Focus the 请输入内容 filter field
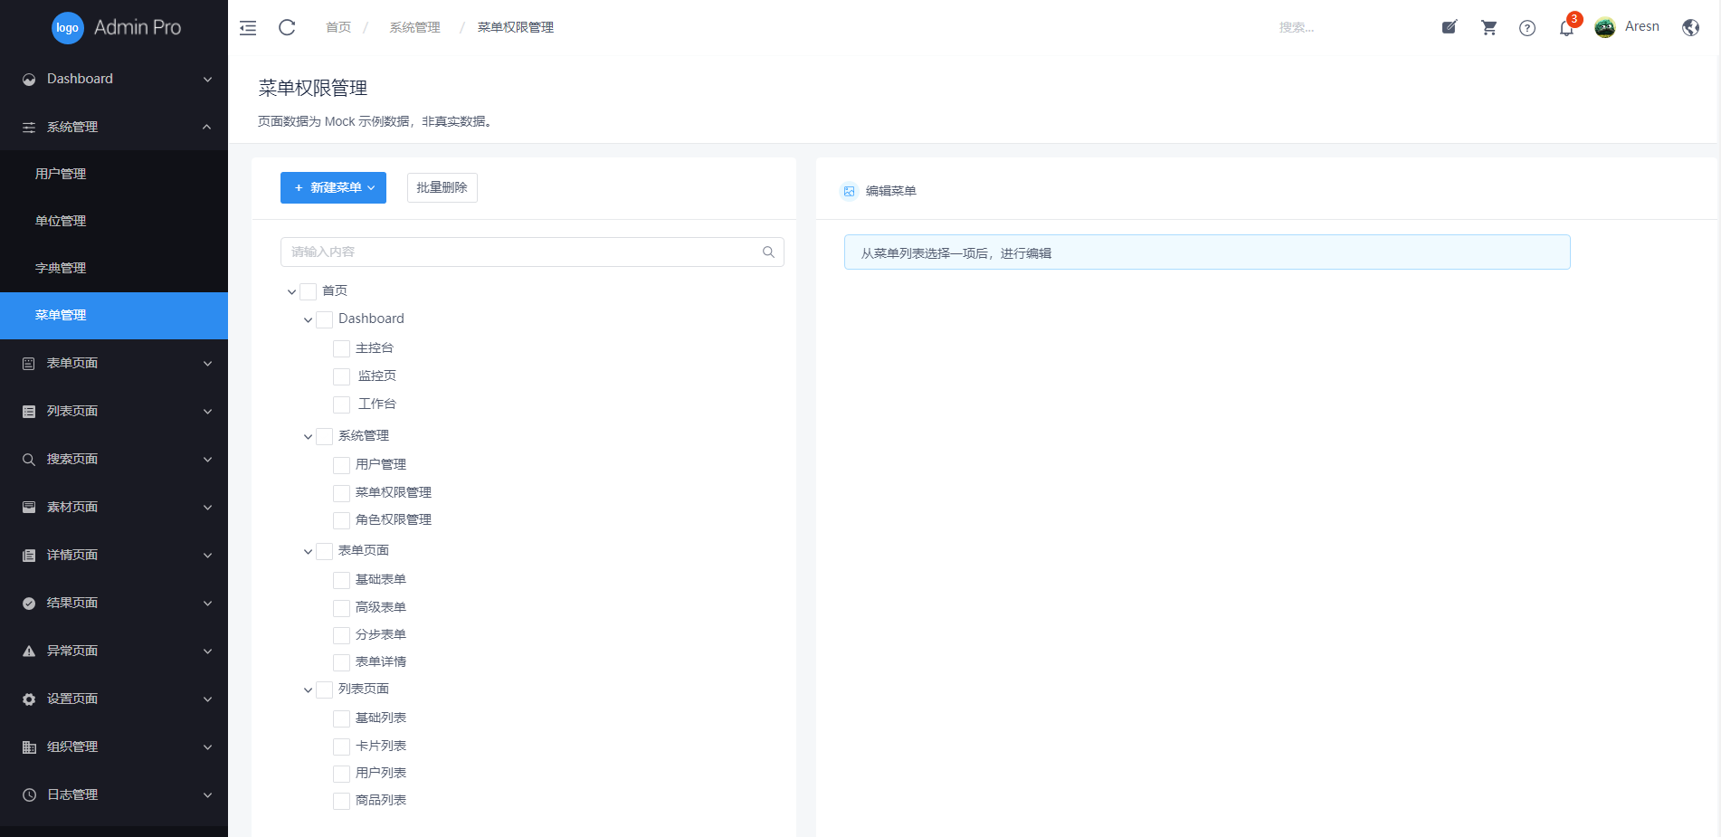 (532, 252)
